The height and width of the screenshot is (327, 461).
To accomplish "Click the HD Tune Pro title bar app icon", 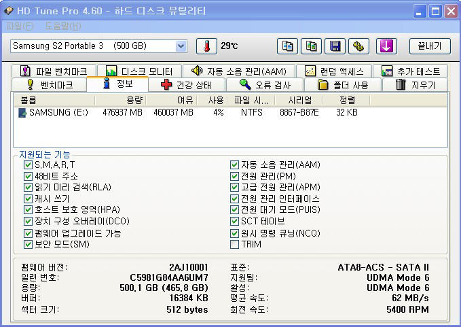I will pos(9,11).
